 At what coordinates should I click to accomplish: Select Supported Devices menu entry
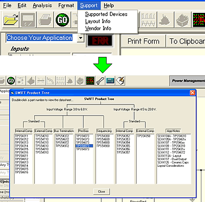106,14
